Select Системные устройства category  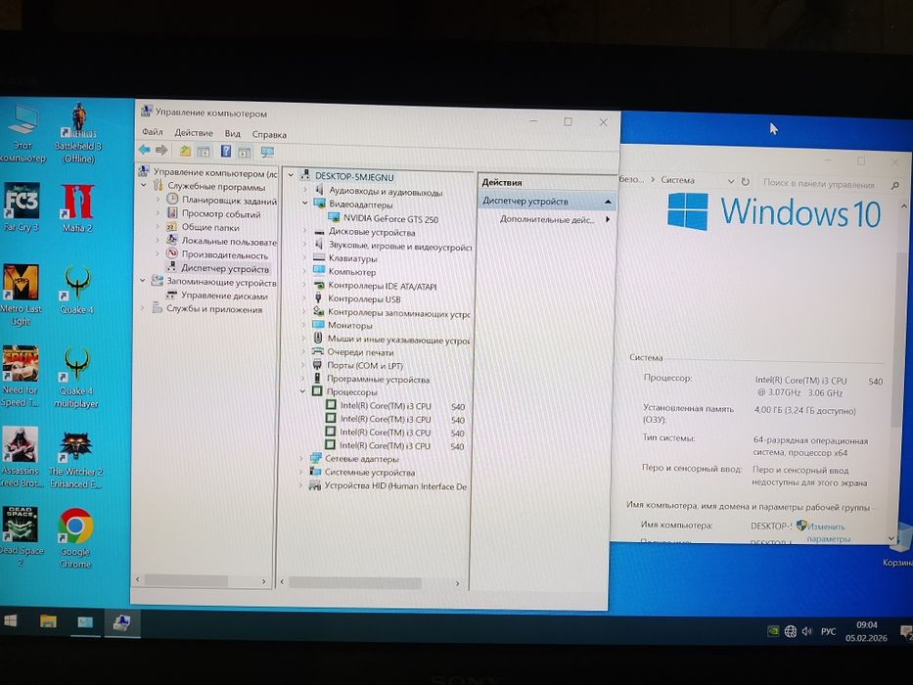coord(370,473)
